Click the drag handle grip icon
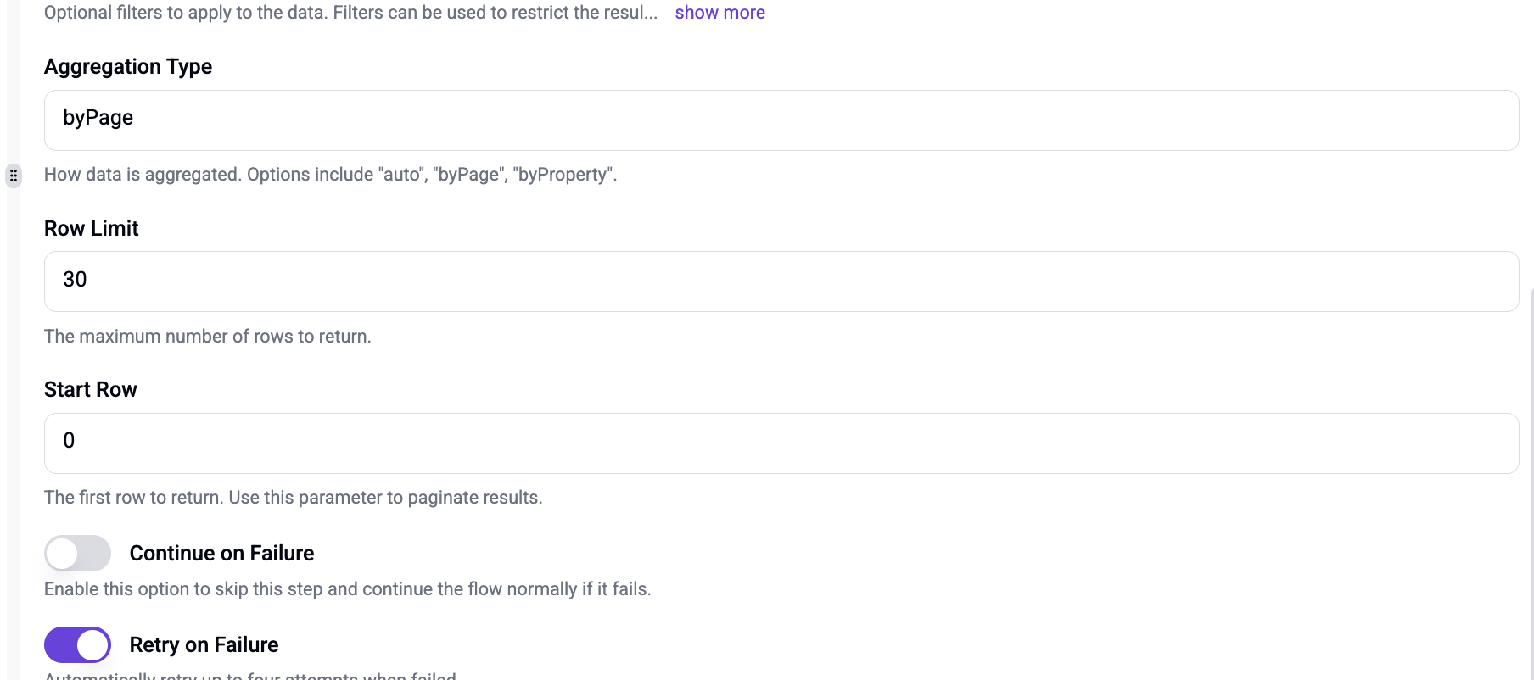Image resolution: width=1534 pixels, height=680 pixels. click(14, 176)
